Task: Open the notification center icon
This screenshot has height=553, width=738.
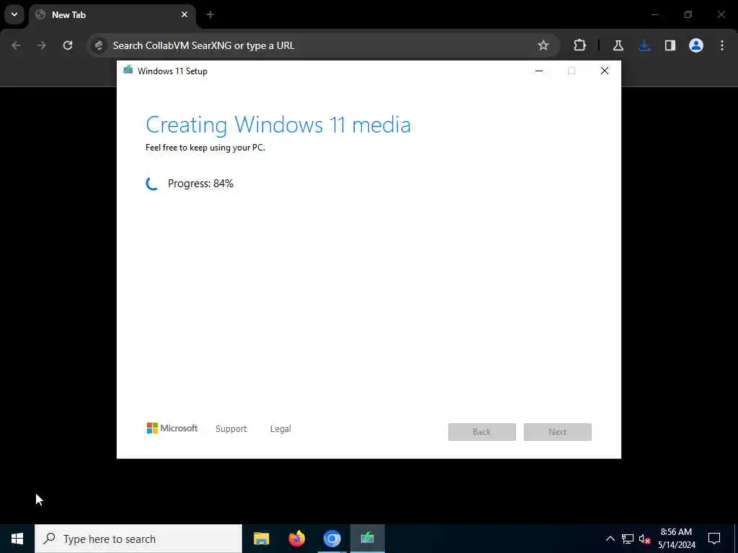Action: click(714, 539)
